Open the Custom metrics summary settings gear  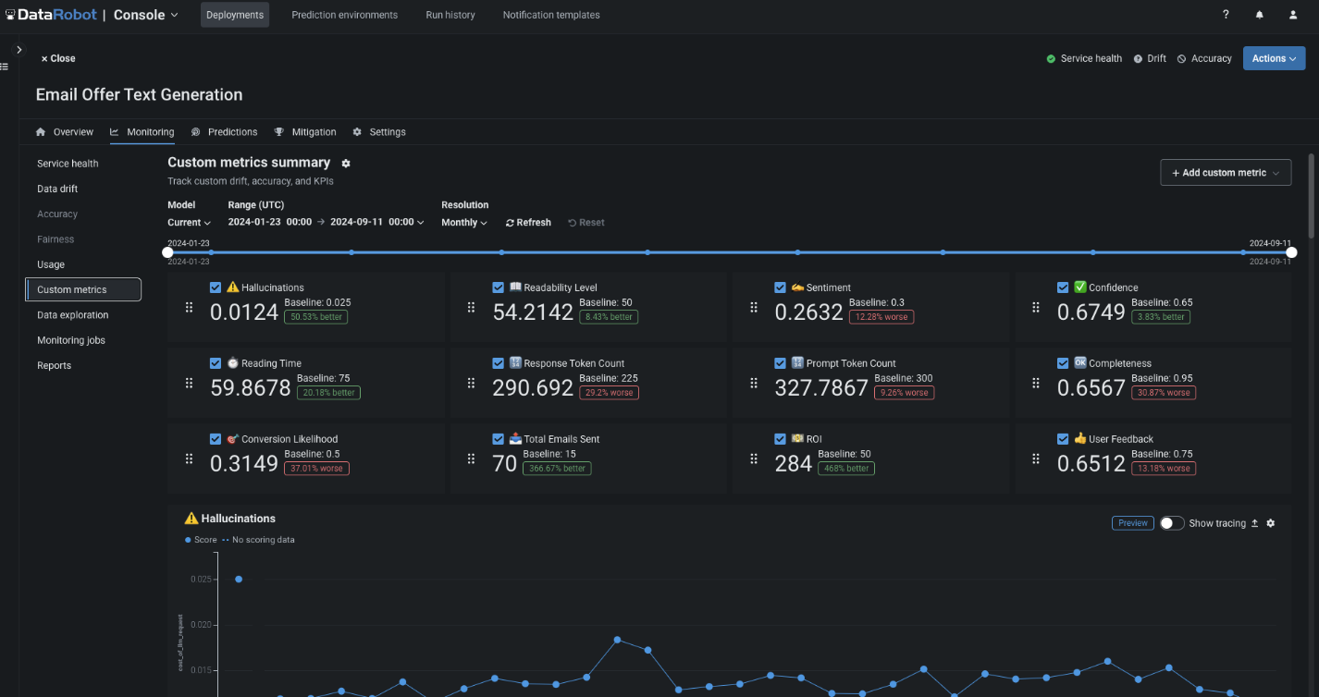(346, 162)
